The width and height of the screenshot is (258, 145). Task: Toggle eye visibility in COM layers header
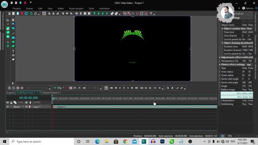[x=8, y=103]
